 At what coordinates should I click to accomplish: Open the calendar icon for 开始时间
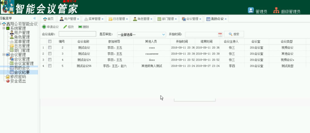[220, 34]
